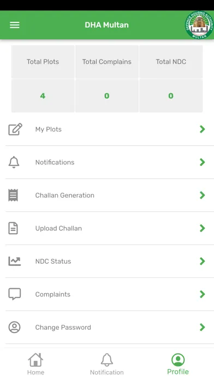Open Complaints via its green chevron

[x=203, y=294]
